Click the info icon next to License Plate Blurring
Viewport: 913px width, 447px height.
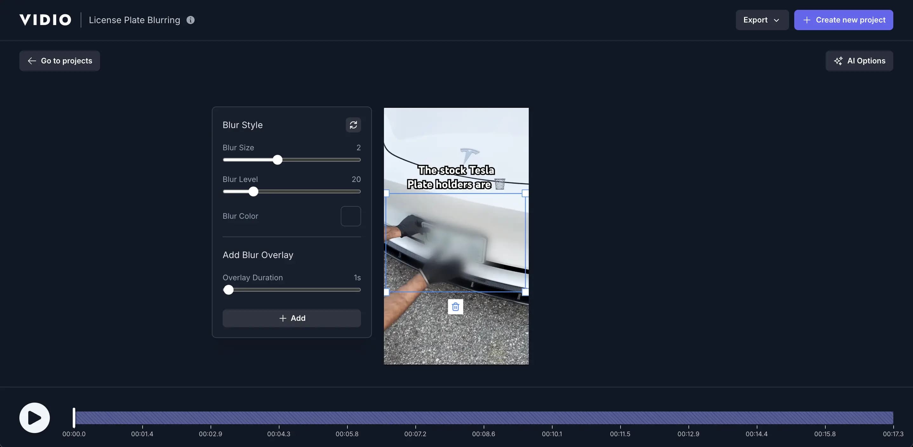[x=190, y=20]
